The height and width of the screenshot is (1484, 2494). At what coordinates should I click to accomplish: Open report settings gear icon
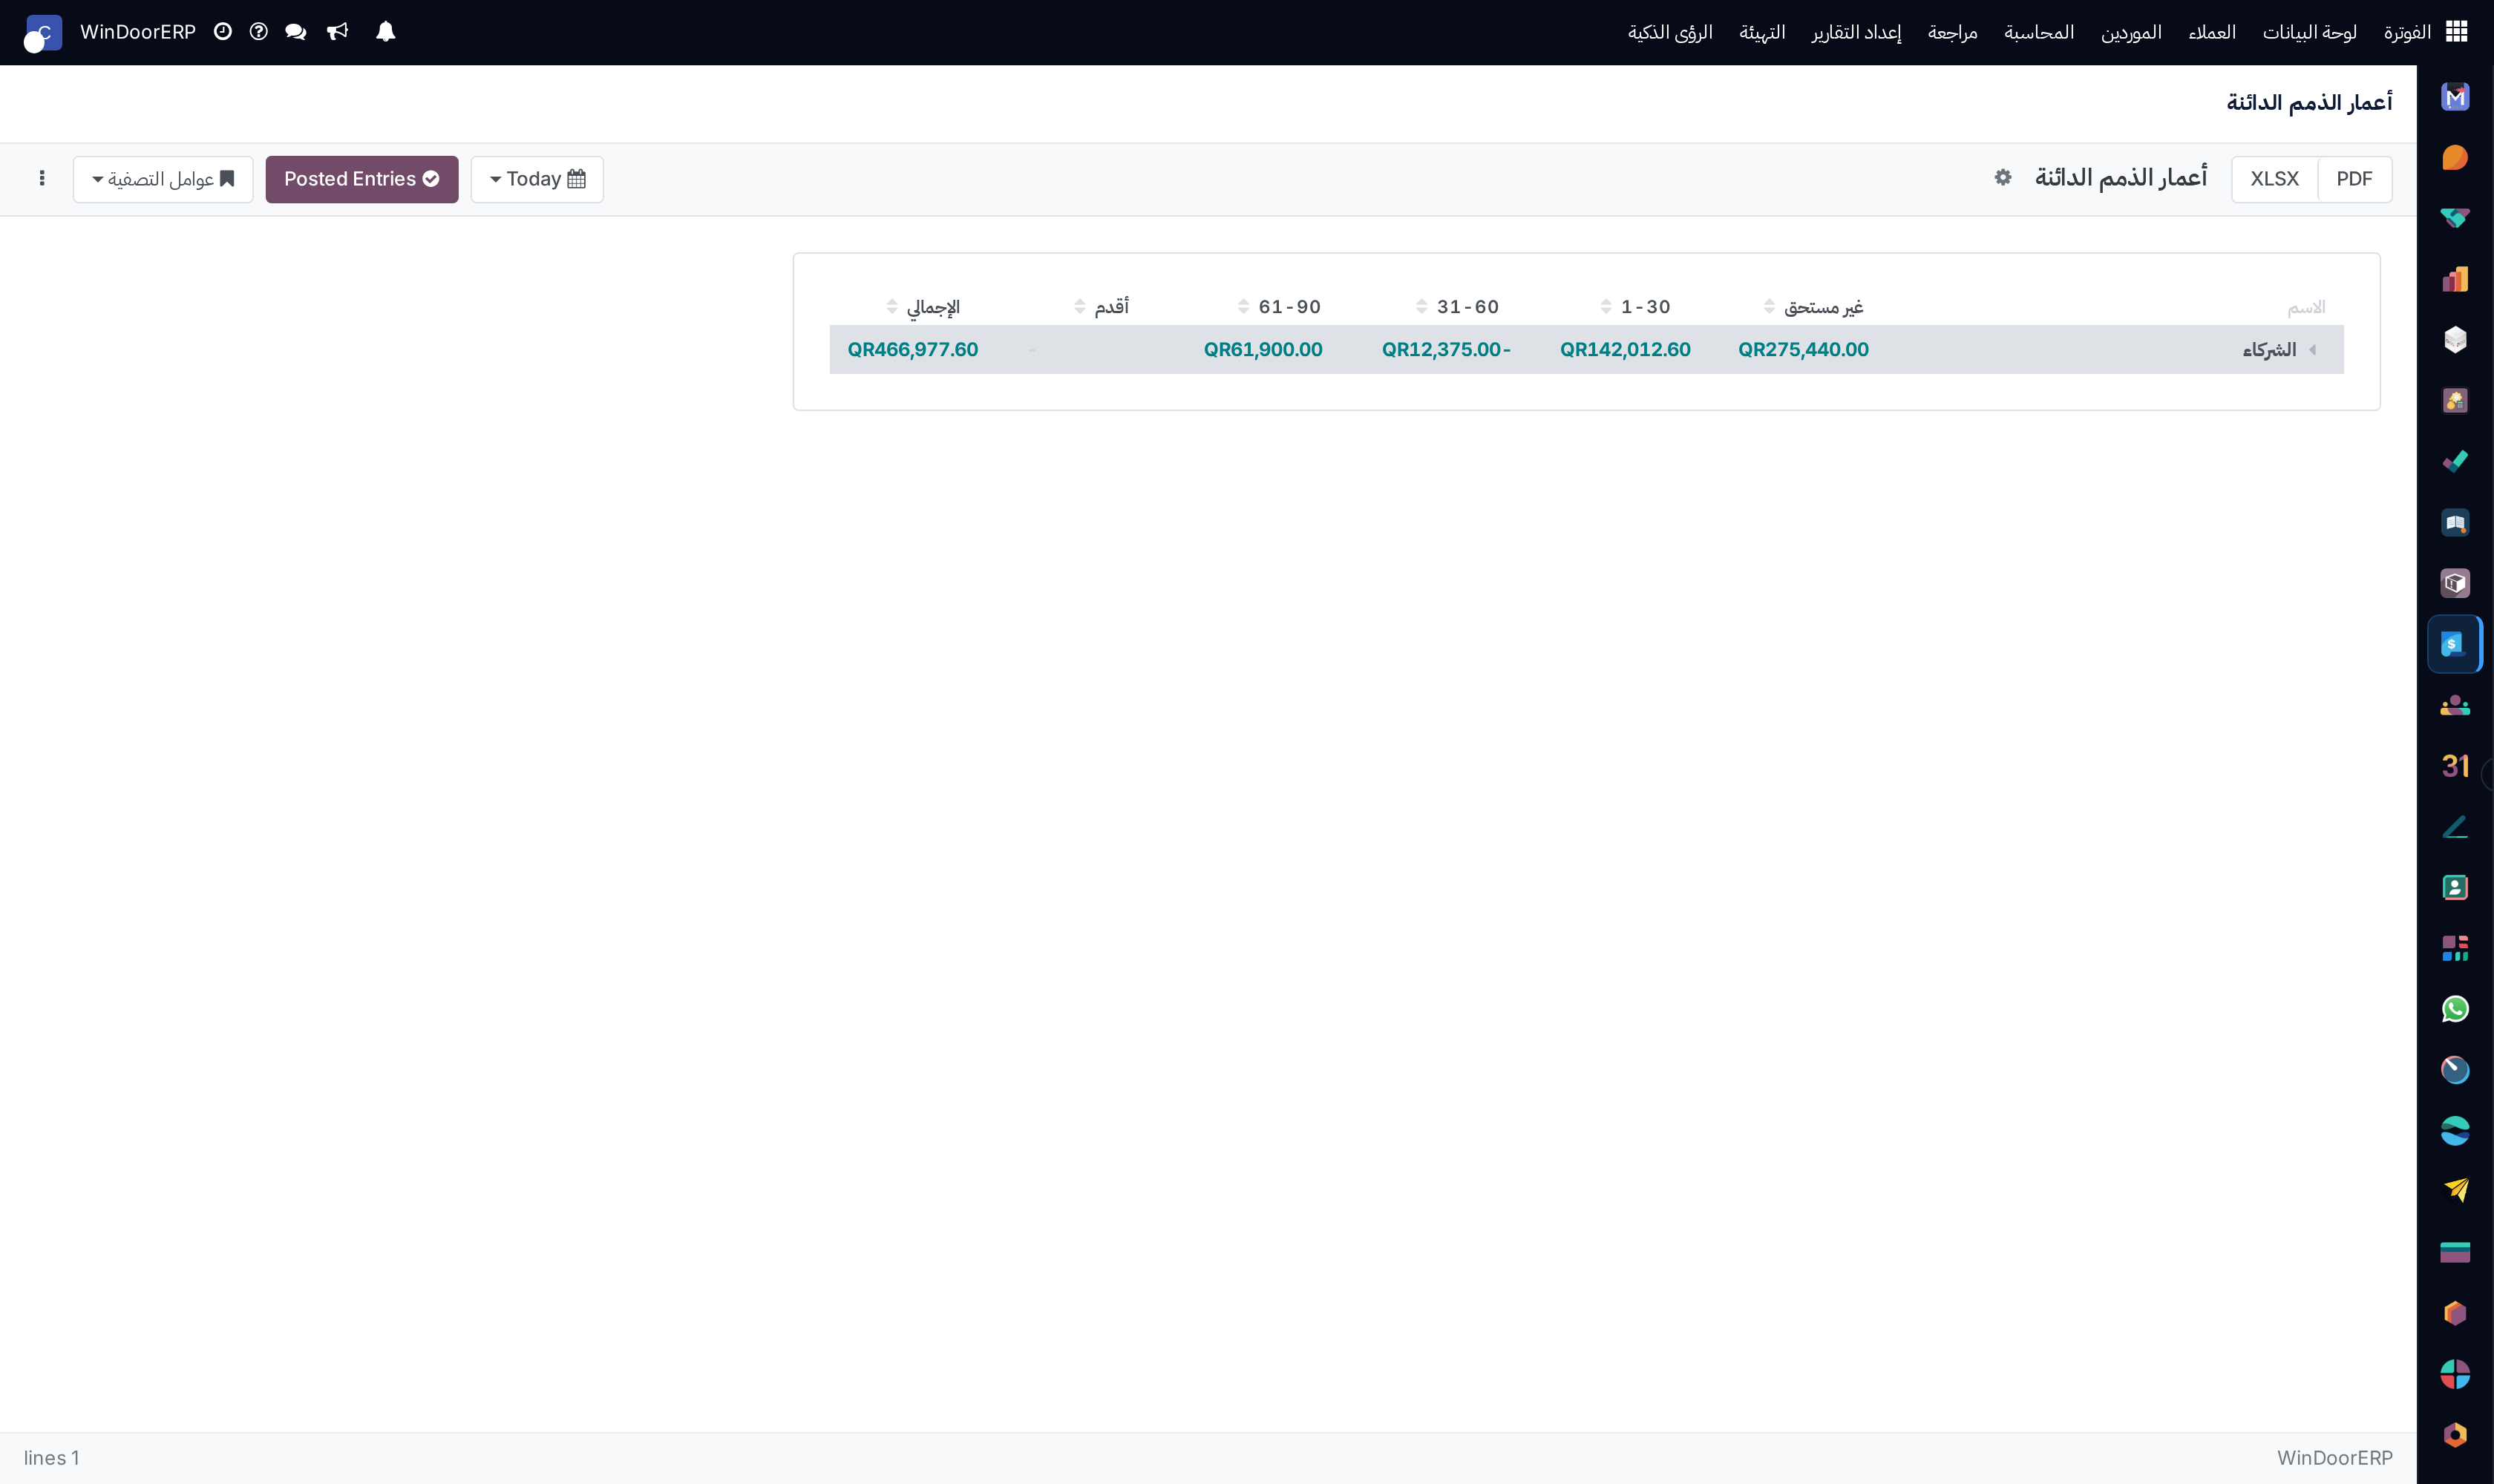[2002, 178]
